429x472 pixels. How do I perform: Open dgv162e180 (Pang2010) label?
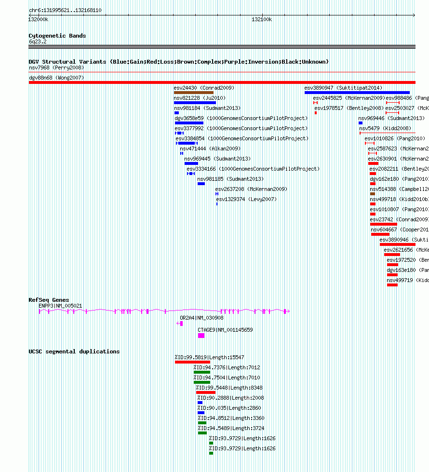click(399, 179)
